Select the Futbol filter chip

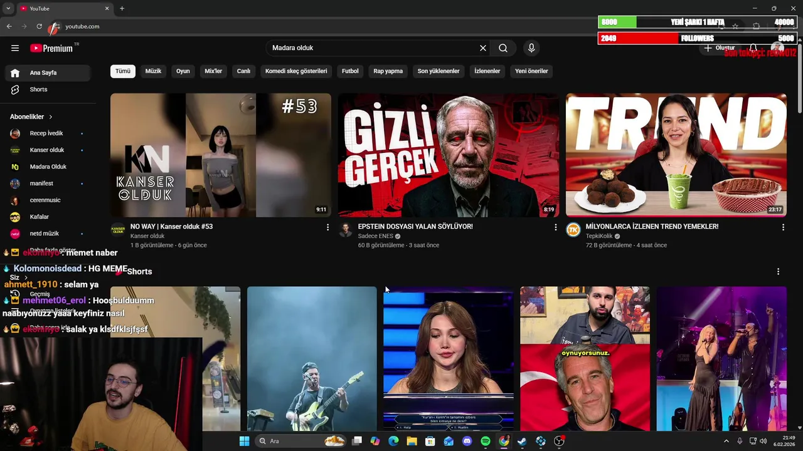coord(350,71)
